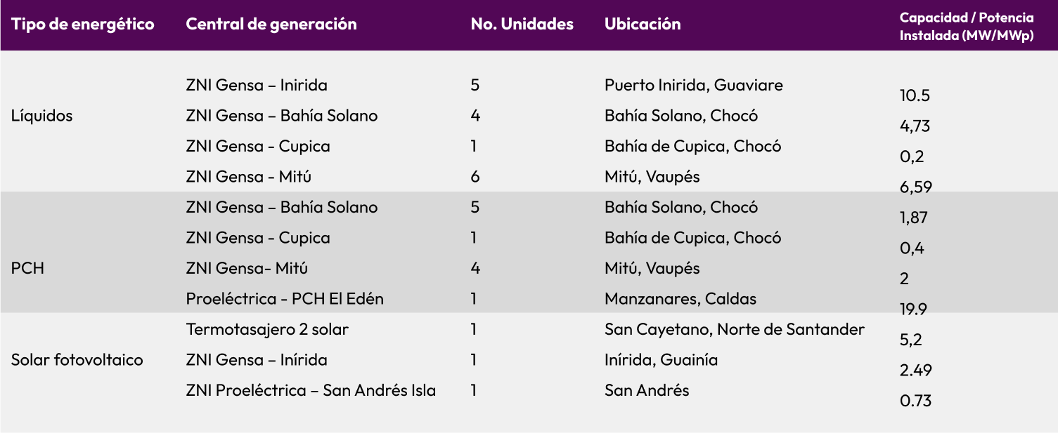Click the "No. Unidades" column header
Viewport: 1058px width, 433px height.
522,24
